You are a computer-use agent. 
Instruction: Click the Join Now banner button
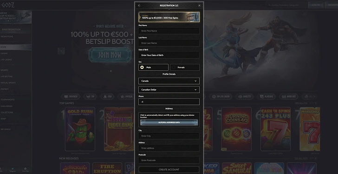click(x=110, y=55)
